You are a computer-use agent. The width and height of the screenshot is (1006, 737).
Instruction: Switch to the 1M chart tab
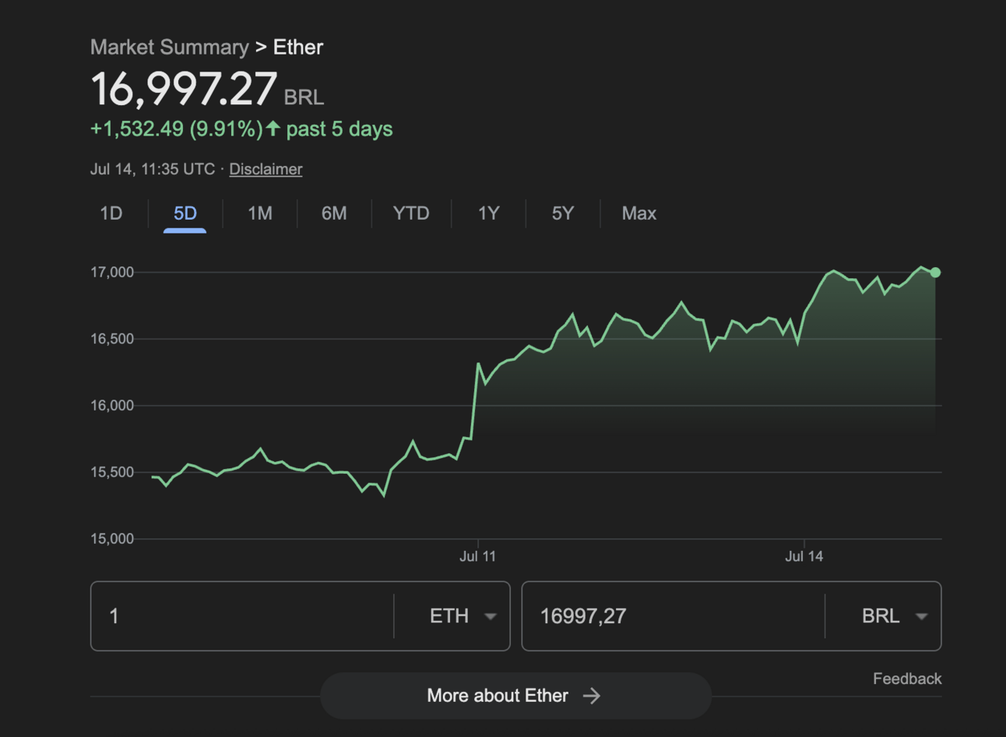coord(260,213)
